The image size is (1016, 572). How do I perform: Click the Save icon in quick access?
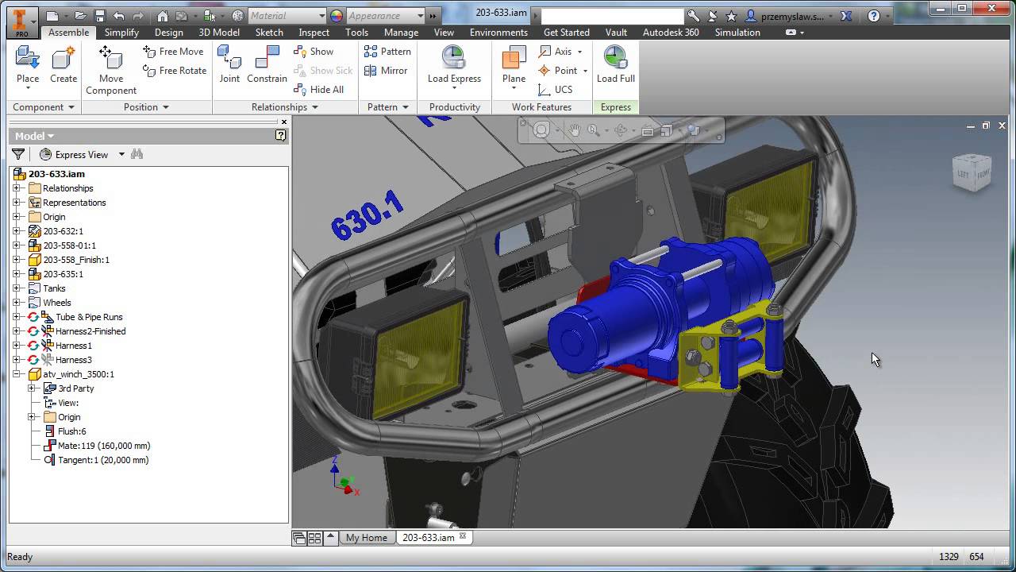(x=99, y=16)
